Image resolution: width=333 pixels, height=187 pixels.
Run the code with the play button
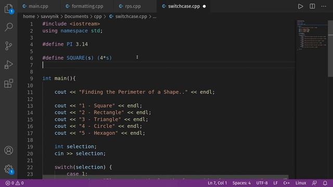(300, 6)
